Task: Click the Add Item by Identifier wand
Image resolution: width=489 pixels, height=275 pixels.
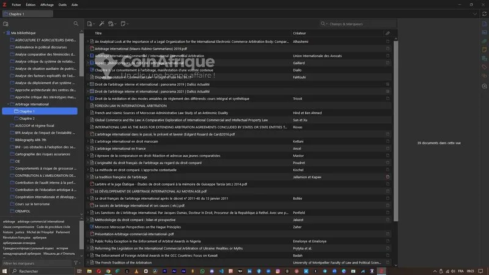Action: coord(101,24)
